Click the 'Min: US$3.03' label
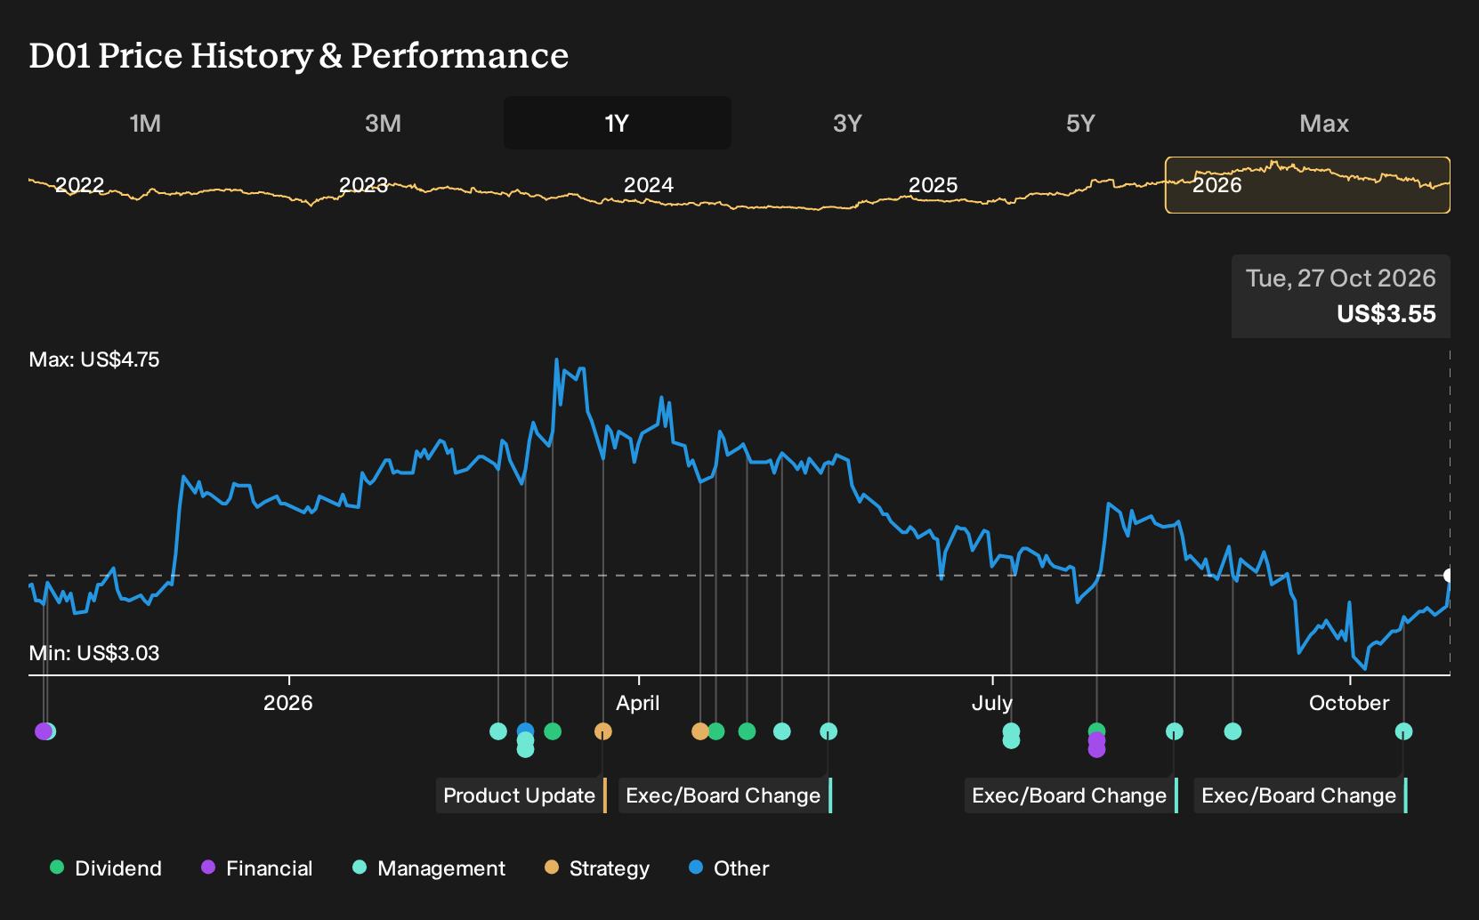Screen dimensions: 1479x920 (94, 653)
